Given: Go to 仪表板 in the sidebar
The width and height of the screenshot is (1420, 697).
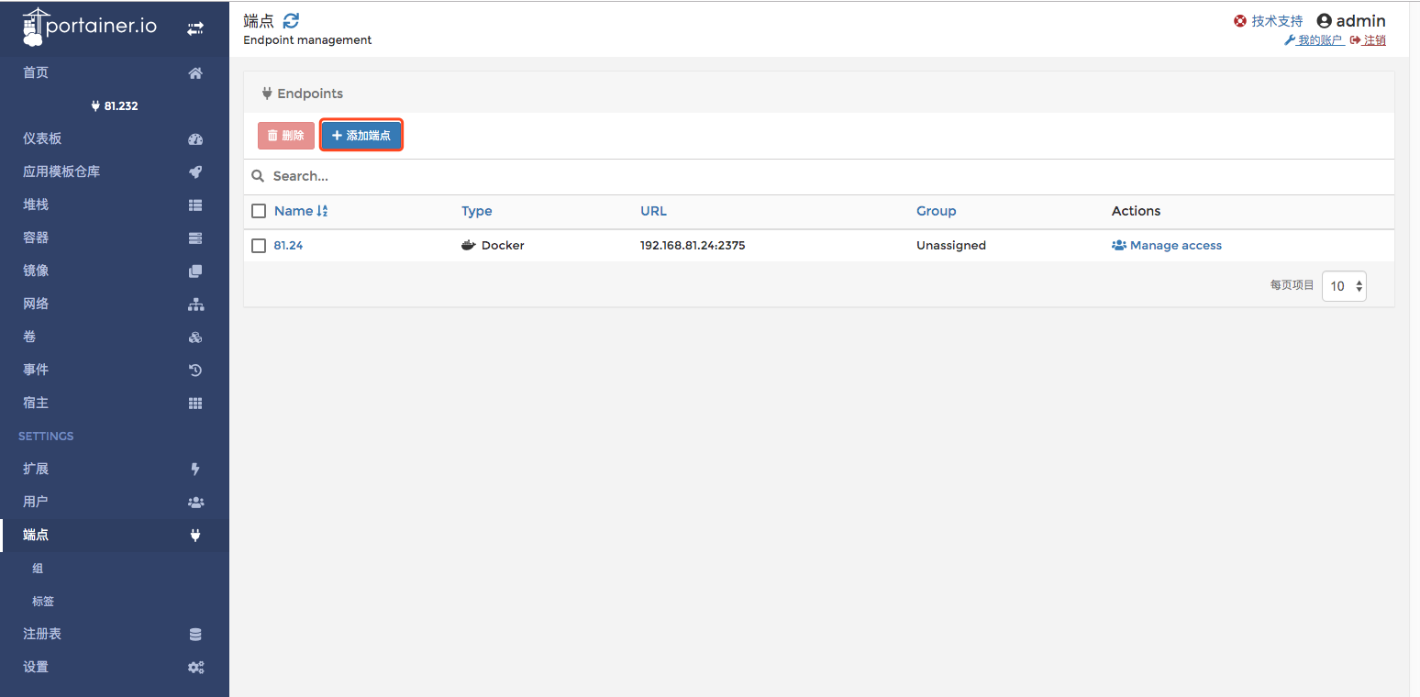Looking at the screenshot, I should click(115, 139).
